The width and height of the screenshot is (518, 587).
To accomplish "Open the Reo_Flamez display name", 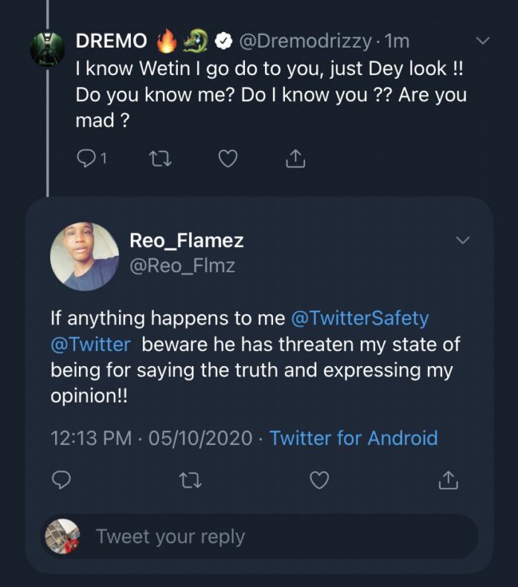I will click(186, 240).
